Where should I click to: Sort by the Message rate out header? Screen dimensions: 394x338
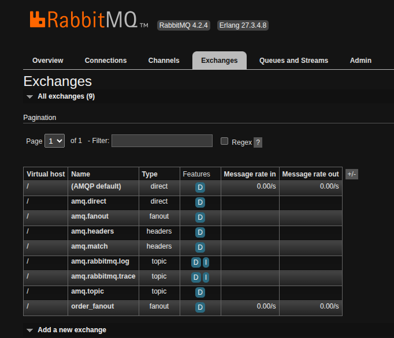point(310,174)
